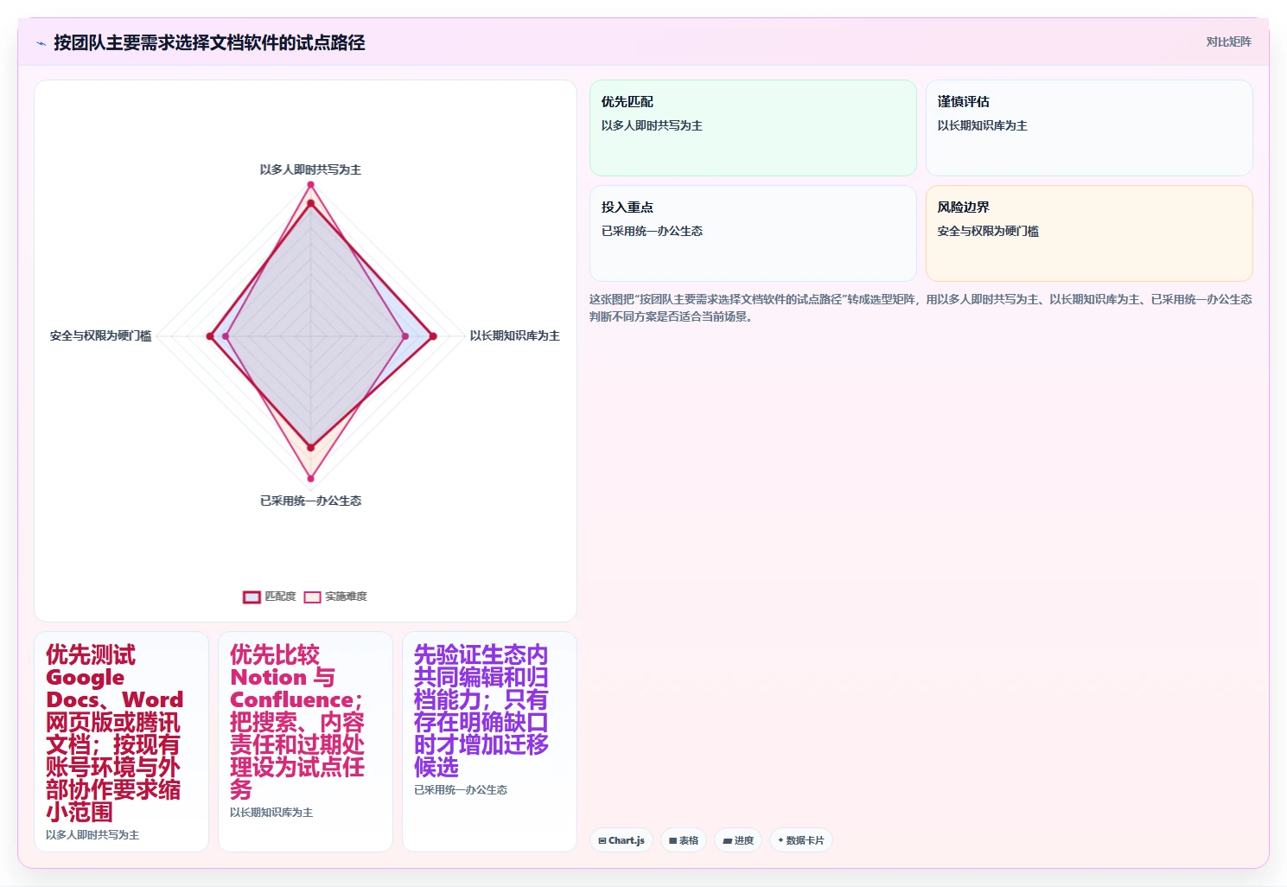Click 已采用统一办公生态 text in 投入重点 card
1287x887 pixels.
pyautogui.click(x=652, y=231)
